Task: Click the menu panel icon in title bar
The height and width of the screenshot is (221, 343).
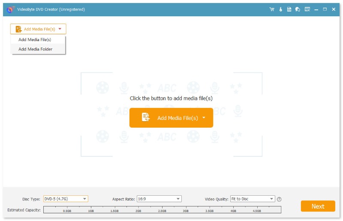Action: point(307,9)
